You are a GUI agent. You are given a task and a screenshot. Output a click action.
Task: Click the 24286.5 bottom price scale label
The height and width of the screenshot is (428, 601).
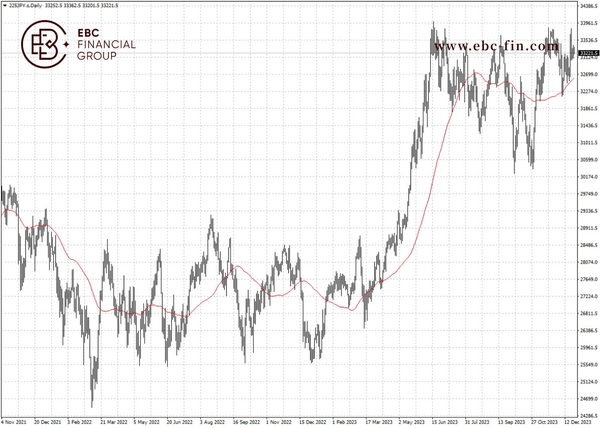click(x=589, y=415)
